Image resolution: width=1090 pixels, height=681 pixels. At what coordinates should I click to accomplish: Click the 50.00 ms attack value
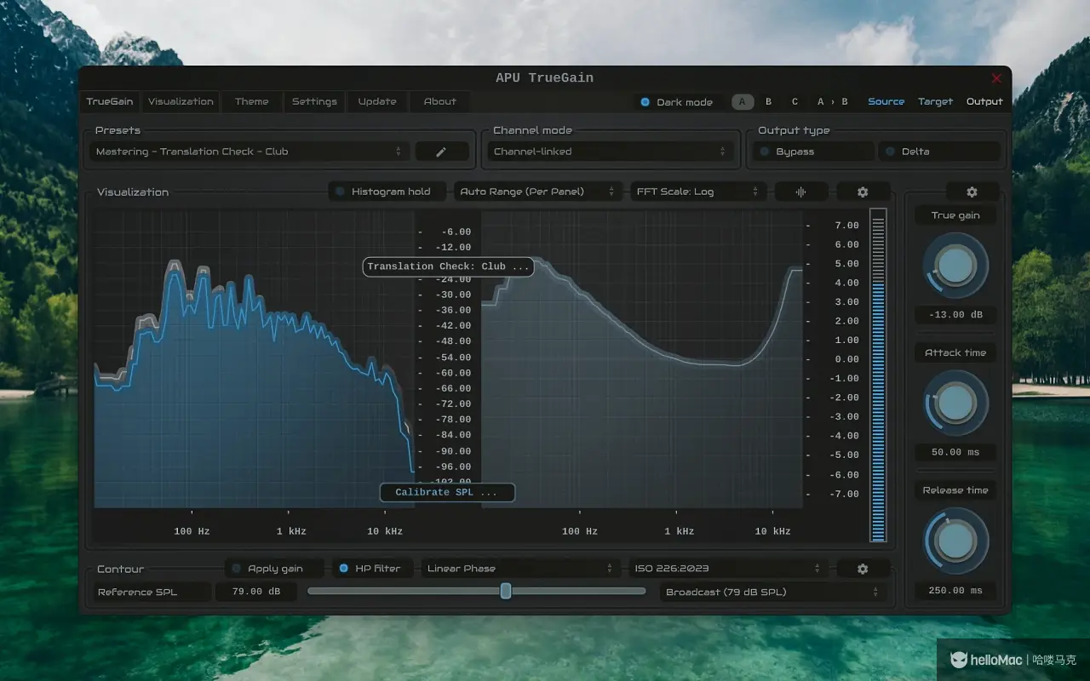pyautogui.click(x=955, y=453)
